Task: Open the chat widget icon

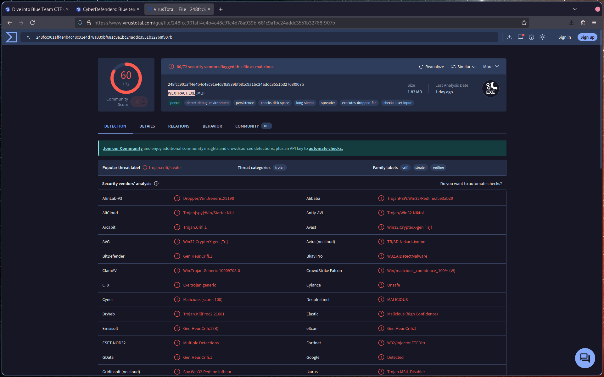Action: coord(585,358)
